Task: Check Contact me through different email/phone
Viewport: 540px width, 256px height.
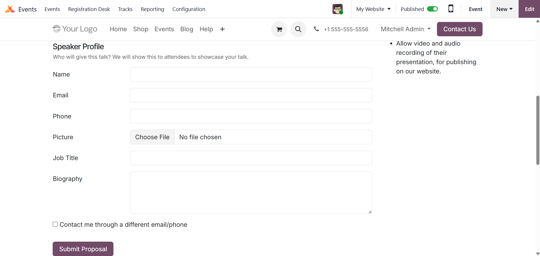Action: (55, 224)
